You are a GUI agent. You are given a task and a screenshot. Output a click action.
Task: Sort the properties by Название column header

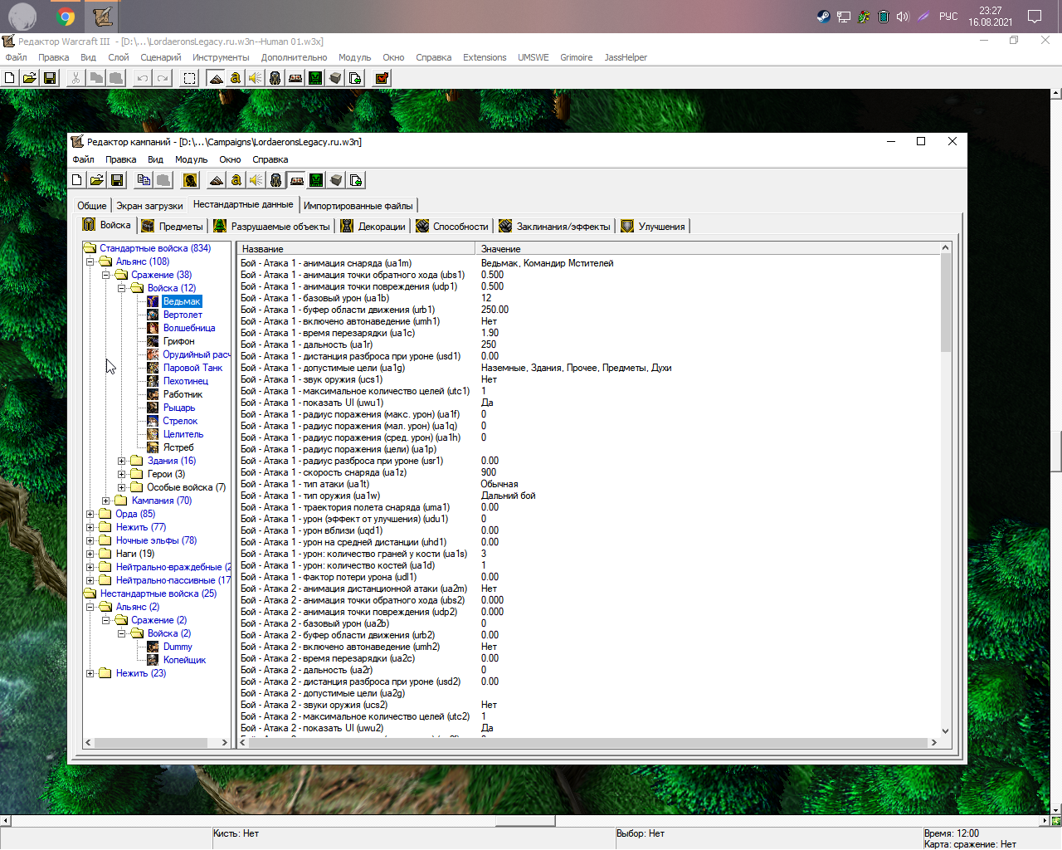(x=356, y=249)
